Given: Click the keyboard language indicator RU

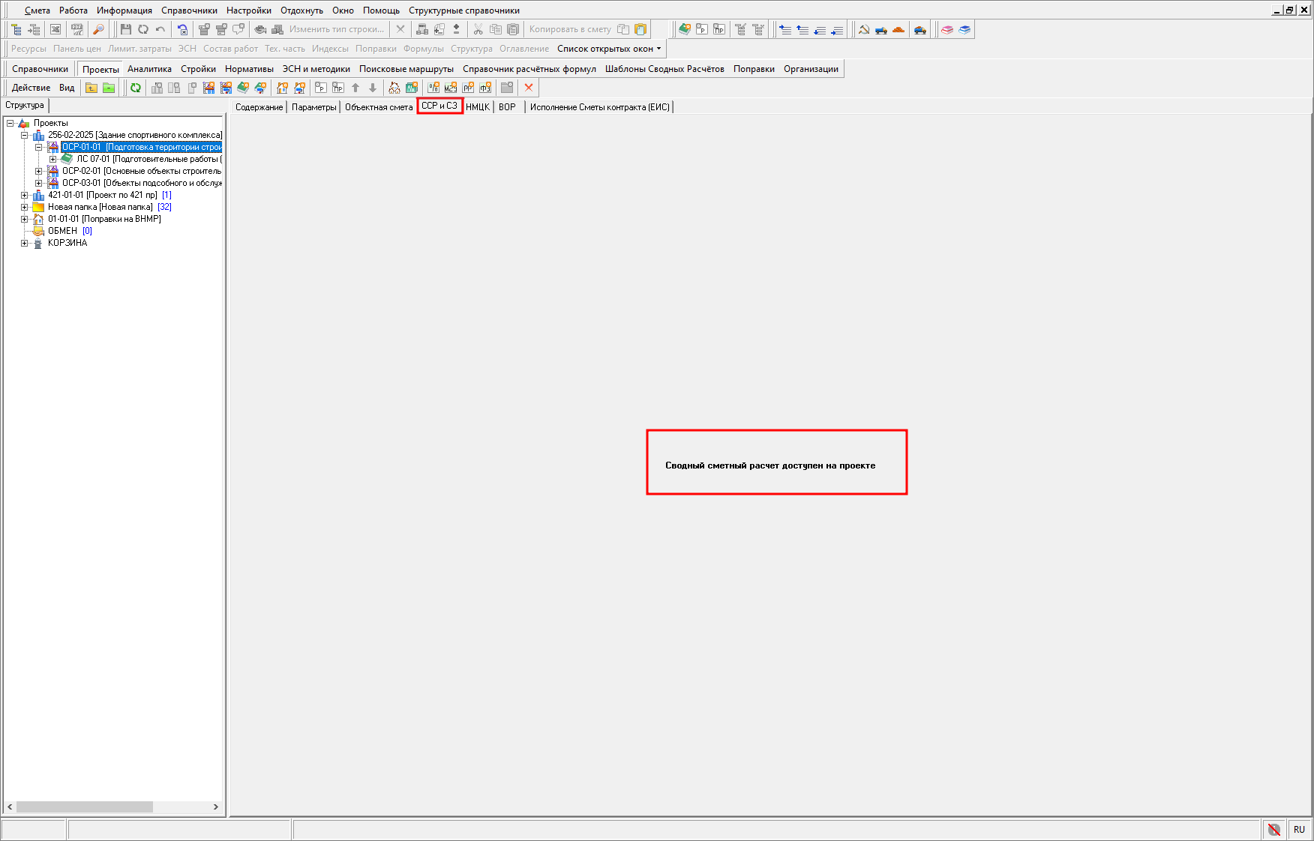Looking at the screenshot, I should click(1299, 829).
